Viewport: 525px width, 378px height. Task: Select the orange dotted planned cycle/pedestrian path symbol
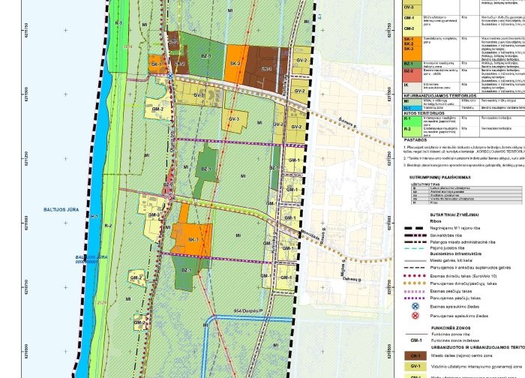coord(415,283)
